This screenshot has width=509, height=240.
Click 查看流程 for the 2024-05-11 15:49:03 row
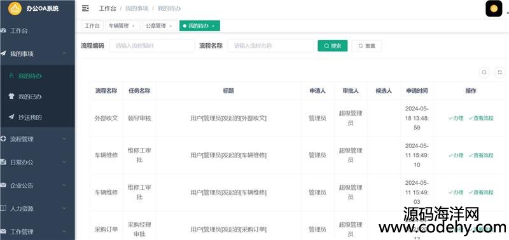[481, 192]
